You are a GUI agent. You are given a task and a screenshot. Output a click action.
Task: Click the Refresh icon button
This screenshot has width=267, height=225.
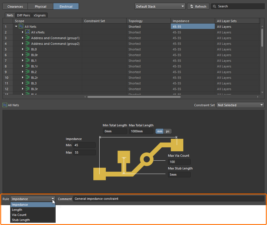(192, 6)
